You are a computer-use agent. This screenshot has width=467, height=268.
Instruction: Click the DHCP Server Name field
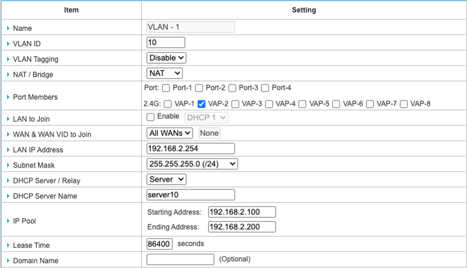pyautogui.click(x=191, y=194)
